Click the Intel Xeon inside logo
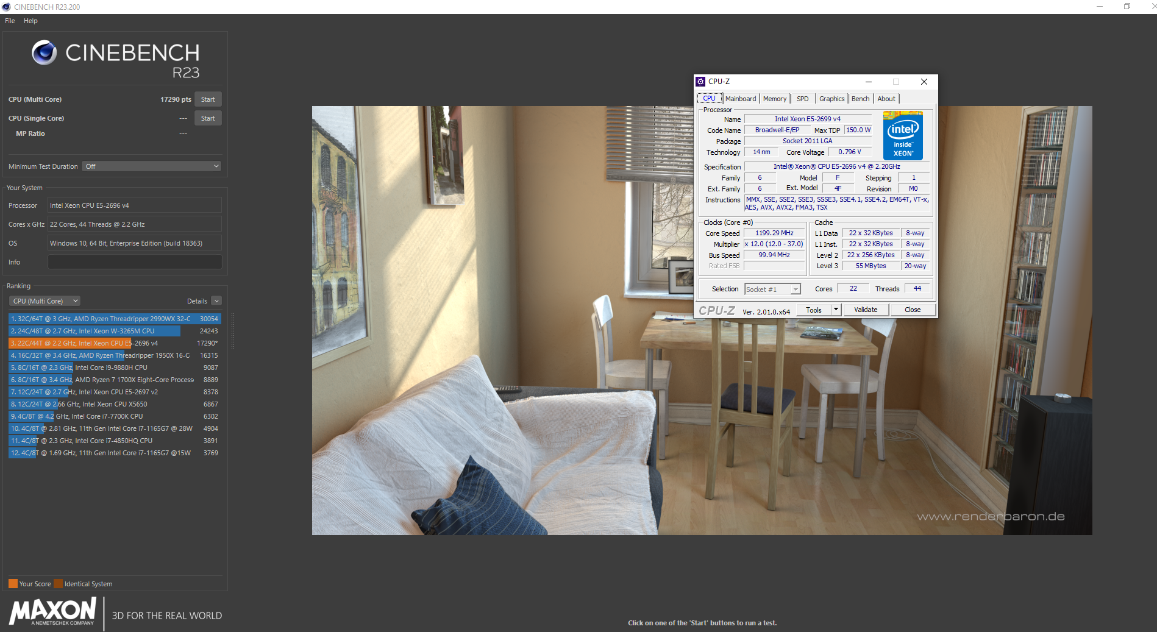Viewport: 1157px width, 632px height. tap(903, 135)
